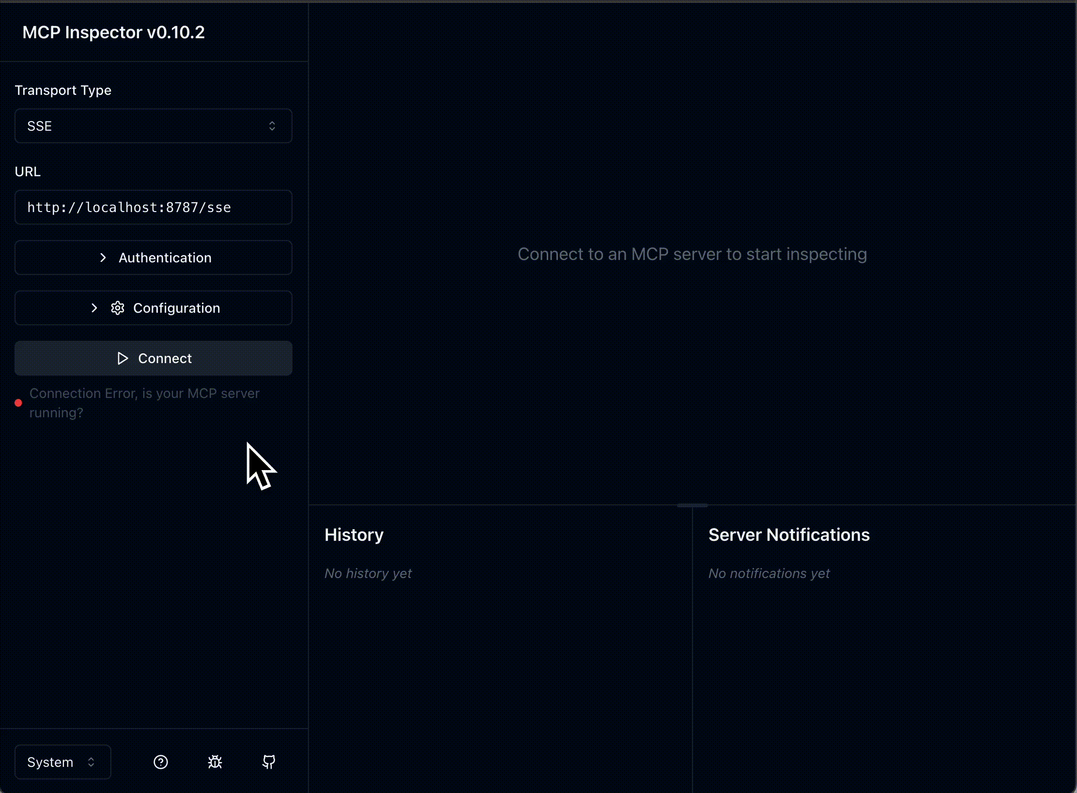Click the Connection Error status message
This screenshot has width=1077, height=793.
click(144, 403)
